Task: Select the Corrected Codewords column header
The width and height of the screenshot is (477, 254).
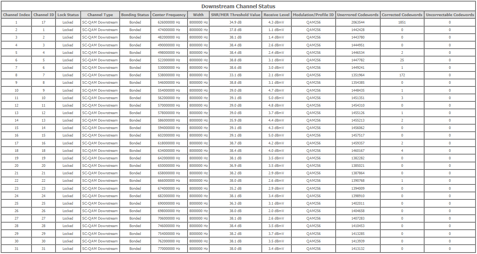Action: point(402,15)
